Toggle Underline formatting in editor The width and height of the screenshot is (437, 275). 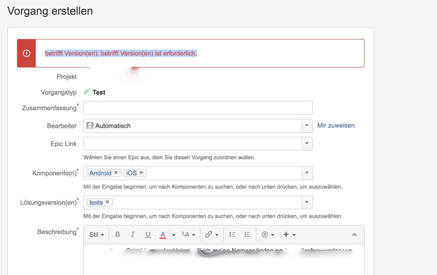[x=148, y=235]
